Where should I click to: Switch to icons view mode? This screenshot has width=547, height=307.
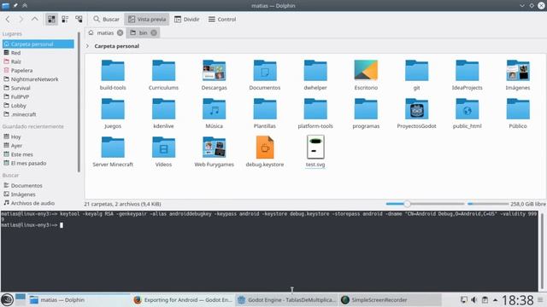(51, 20)
